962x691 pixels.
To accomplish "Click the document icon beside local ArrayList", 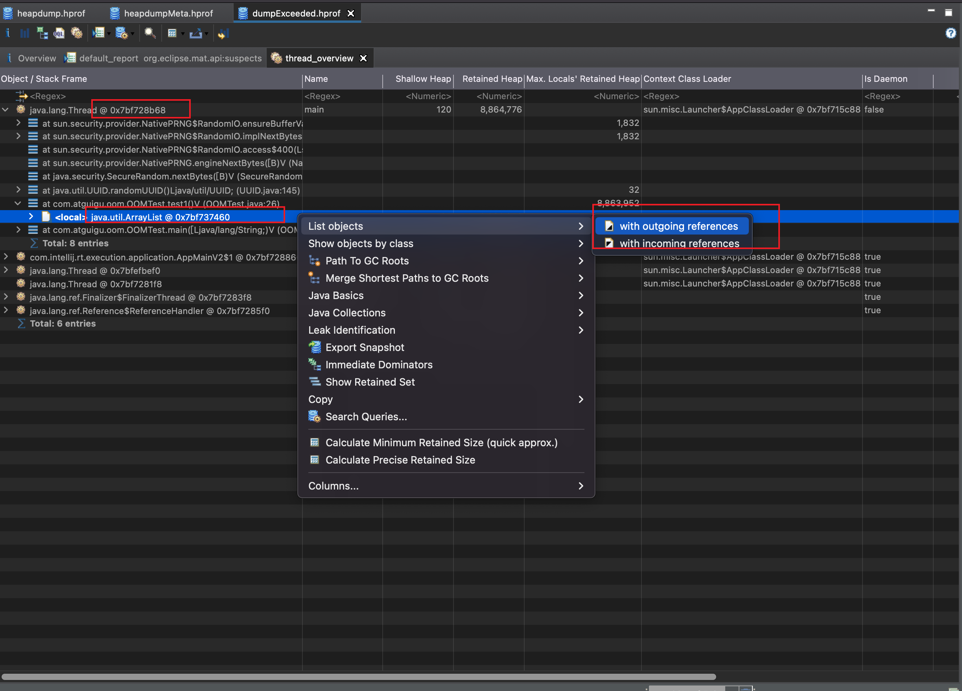I will 46,217.
